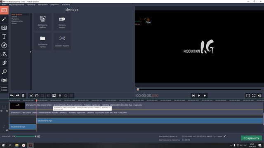Click the Crop tool icon

point(42,96)
